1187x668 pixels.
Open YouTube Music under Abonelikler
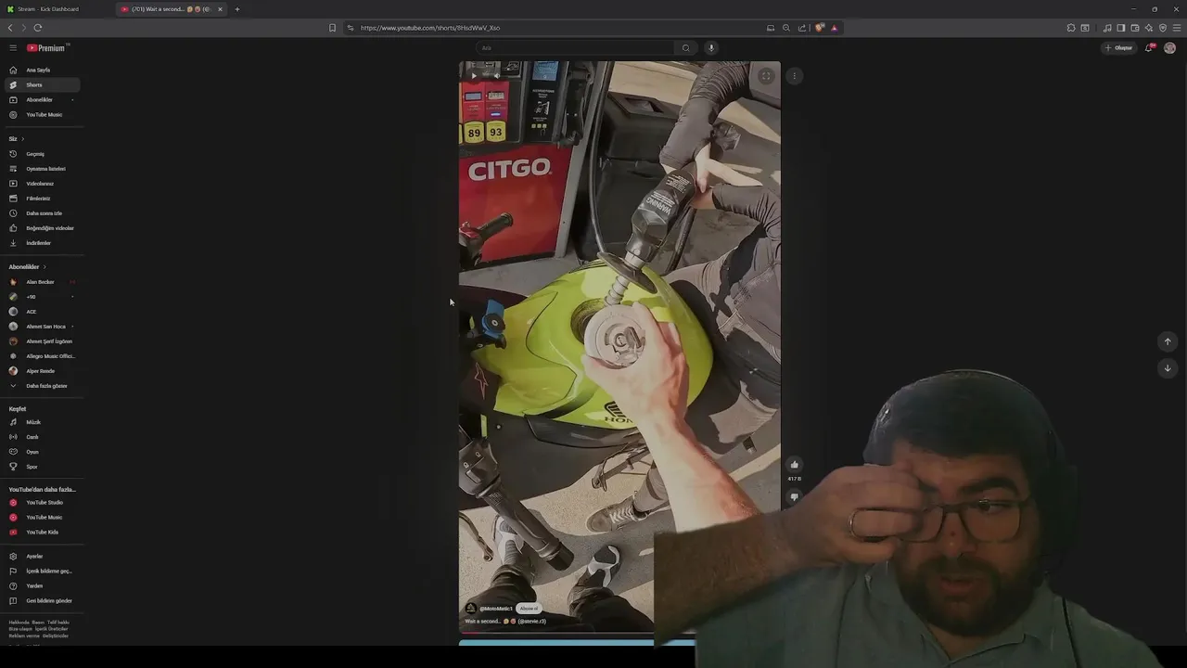pyautogui.click(x=42, y=114)
